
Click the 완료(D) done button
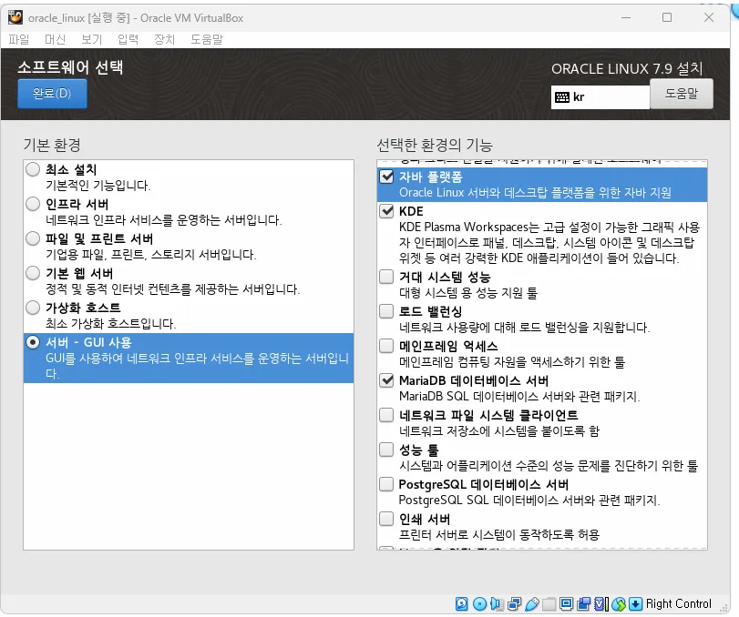point(52,94)
